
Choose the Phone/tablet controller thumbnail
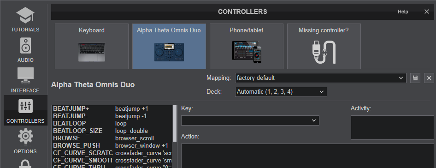(x=247, y=46)
